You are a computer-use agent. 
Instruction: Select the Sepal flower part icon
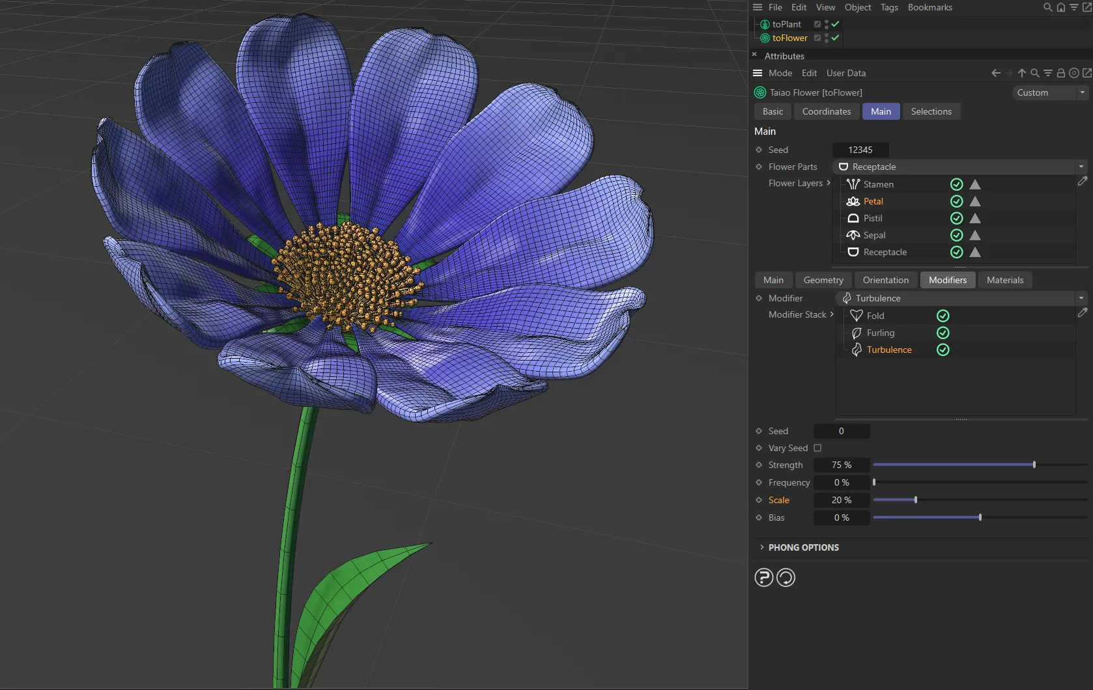click(853, 235)
